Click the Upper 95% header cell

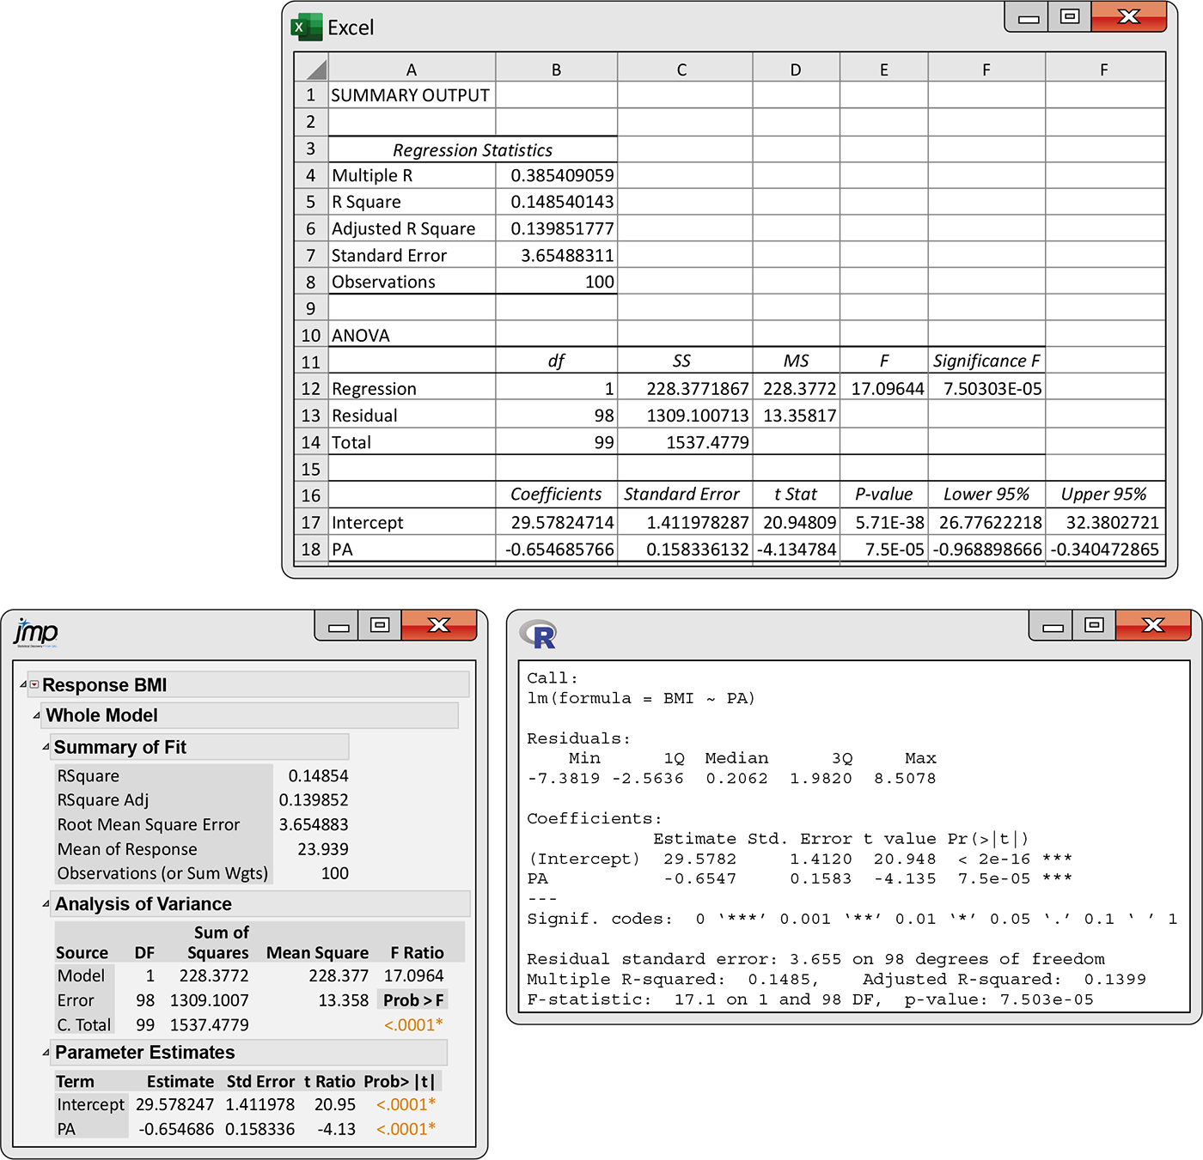[1104, 495]
